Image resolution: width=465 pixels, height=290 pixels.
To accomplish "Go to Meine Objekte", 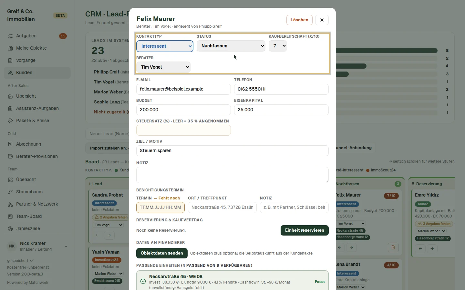I will coord(37,48).
